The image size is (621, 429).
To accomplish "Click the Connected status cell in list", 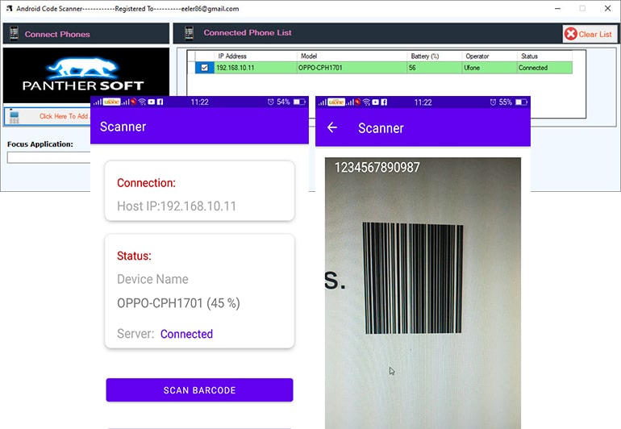I will click(544, 68).
